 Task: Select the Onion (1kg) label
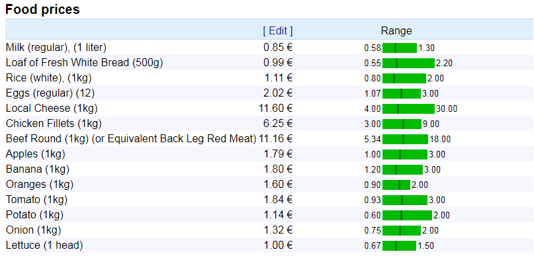33,230
